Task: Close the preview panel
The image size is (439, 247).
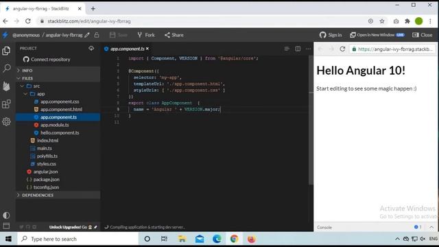Action: 423,35
